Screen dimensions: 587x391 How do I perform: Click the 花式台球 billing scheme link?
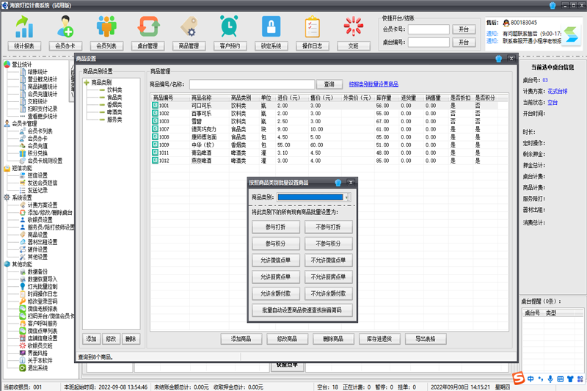pos(558,91)
